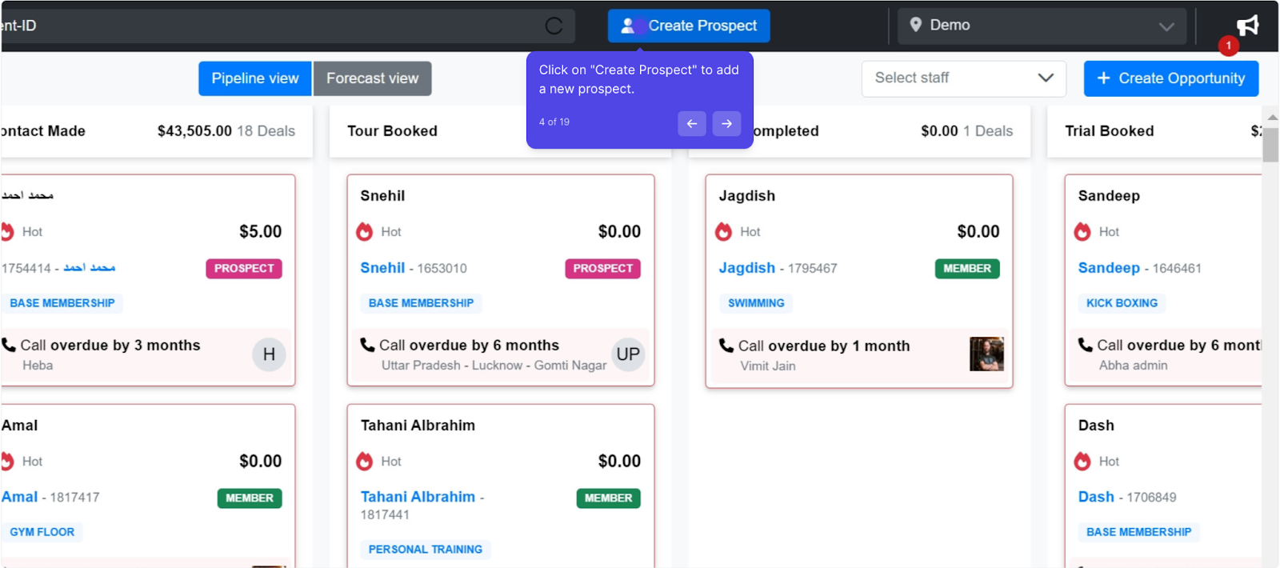
Task: Open the Tahani Albrahim member link
Action: tap(418, 497)
